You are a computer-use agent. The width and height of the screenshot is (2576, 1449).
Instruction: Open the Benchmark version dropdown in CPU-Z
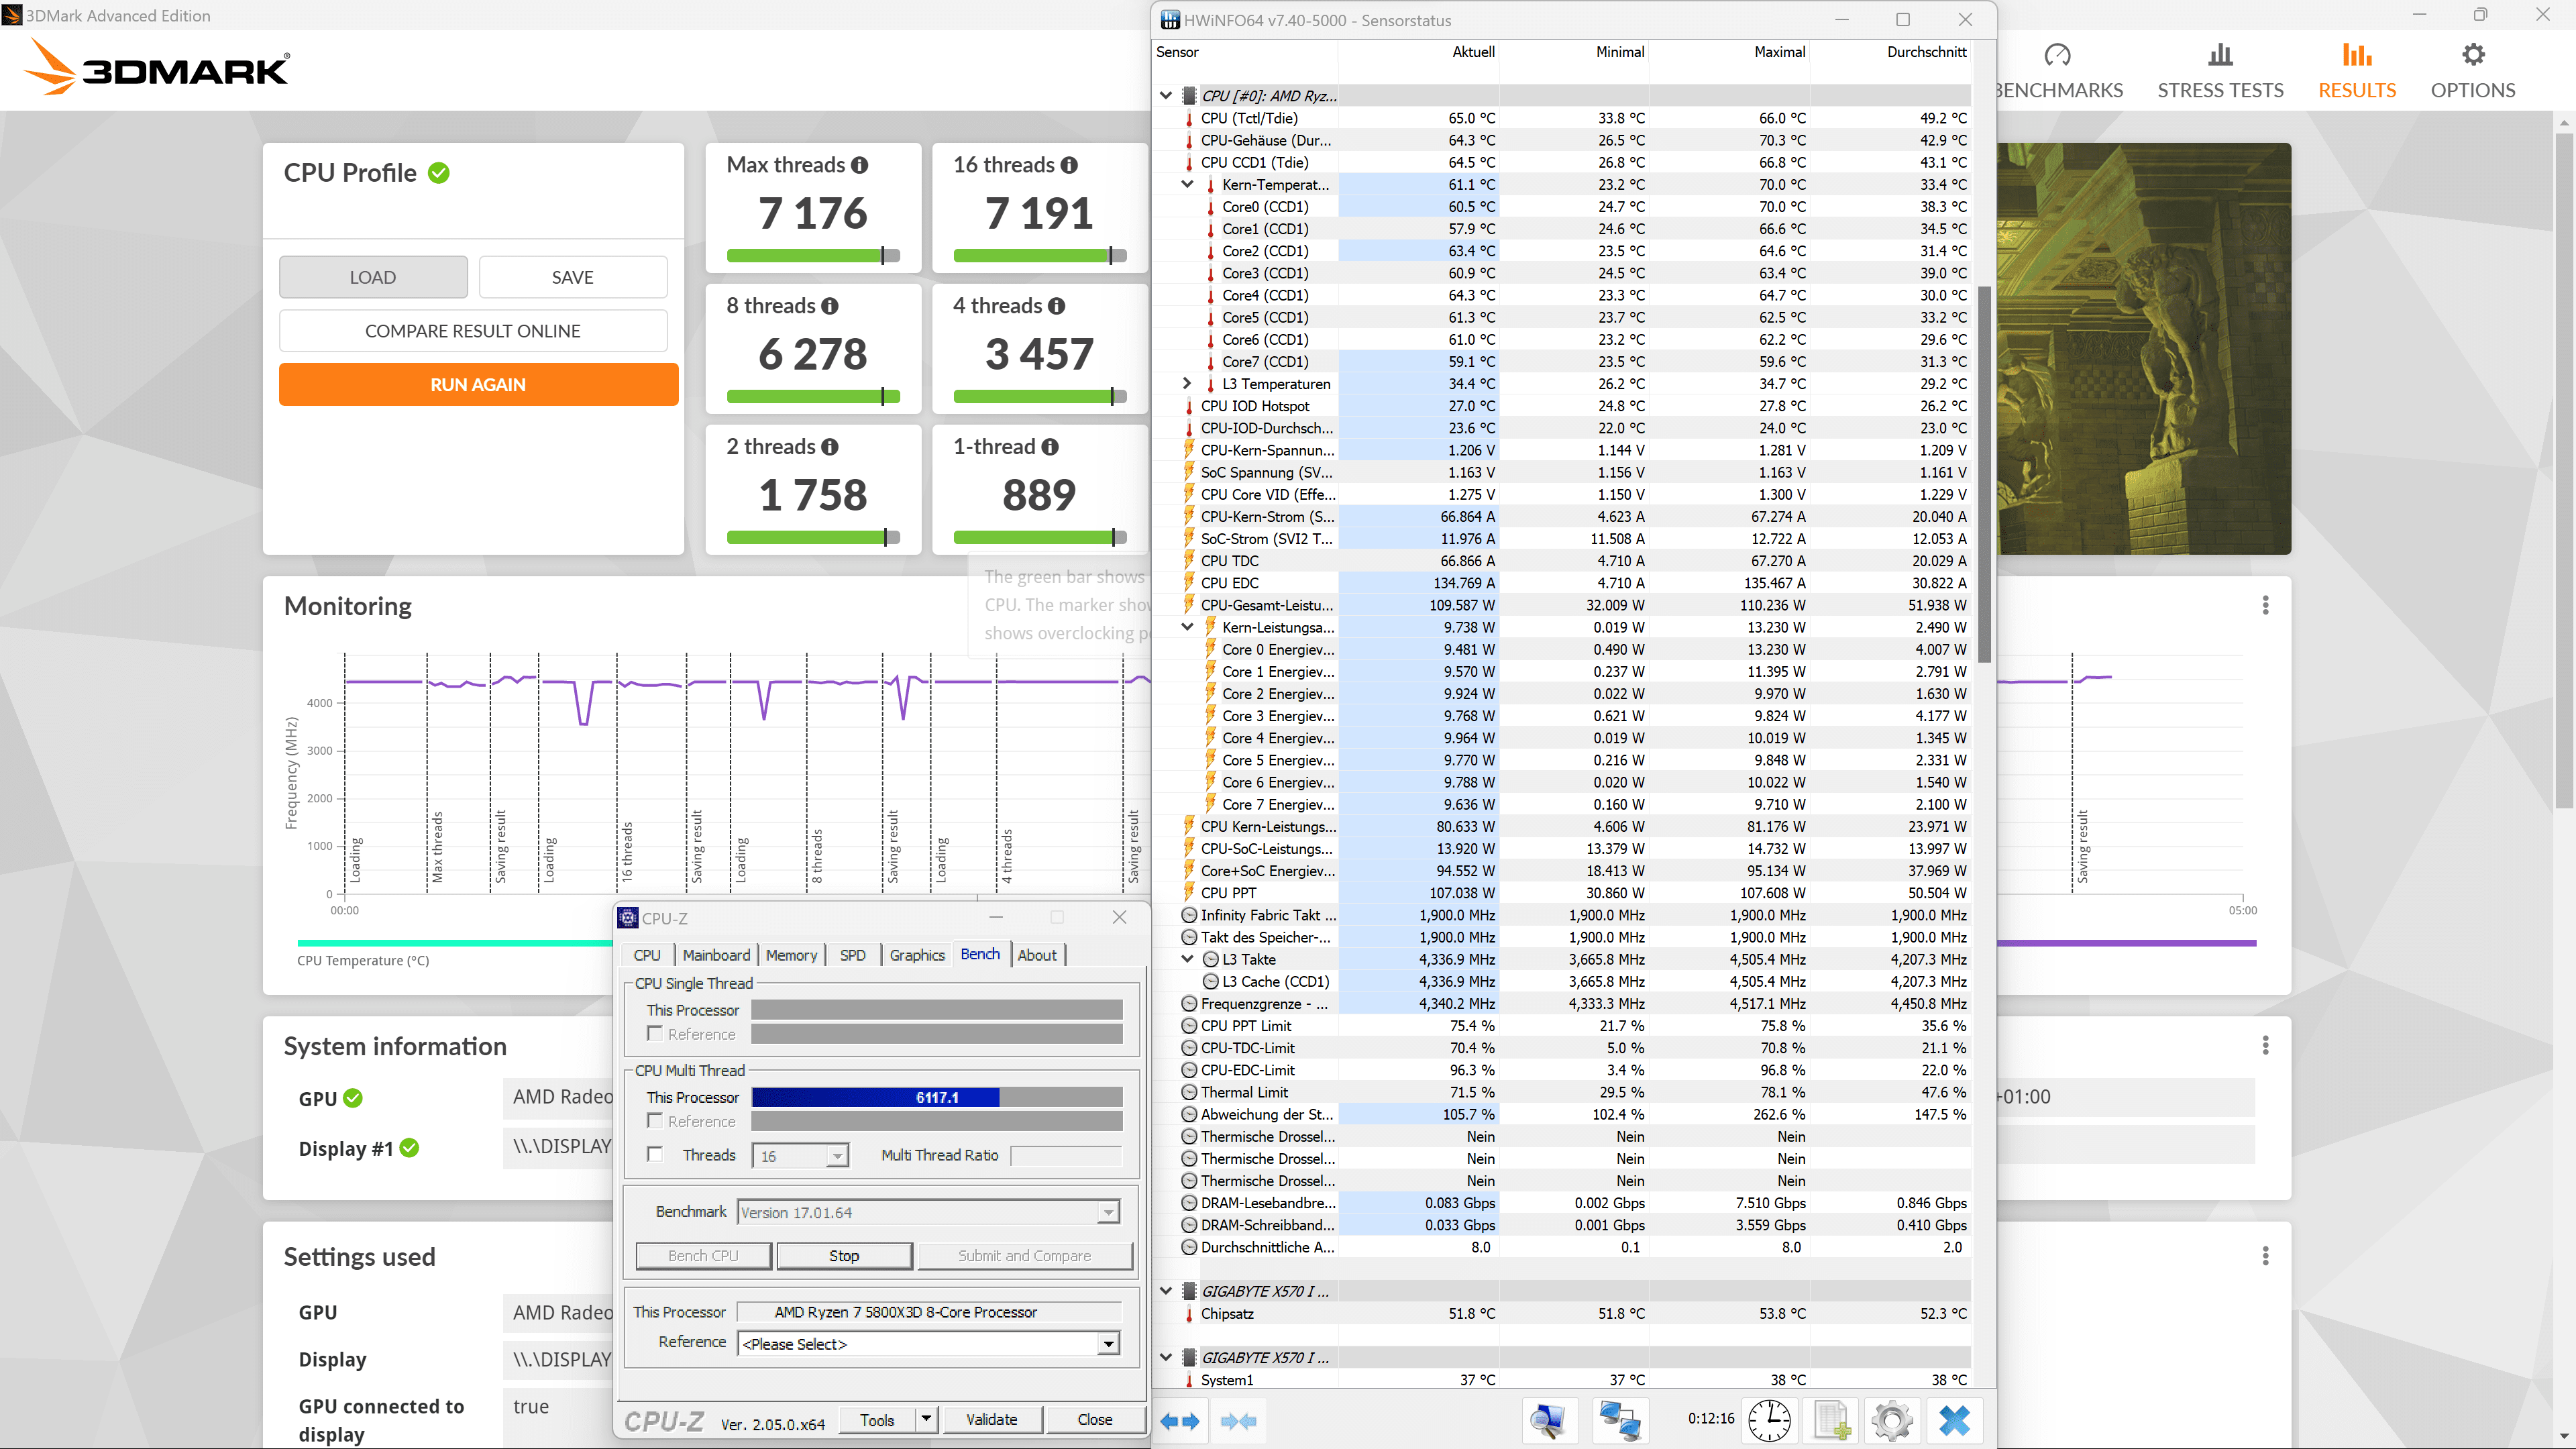click(x=1108, y=1212)
